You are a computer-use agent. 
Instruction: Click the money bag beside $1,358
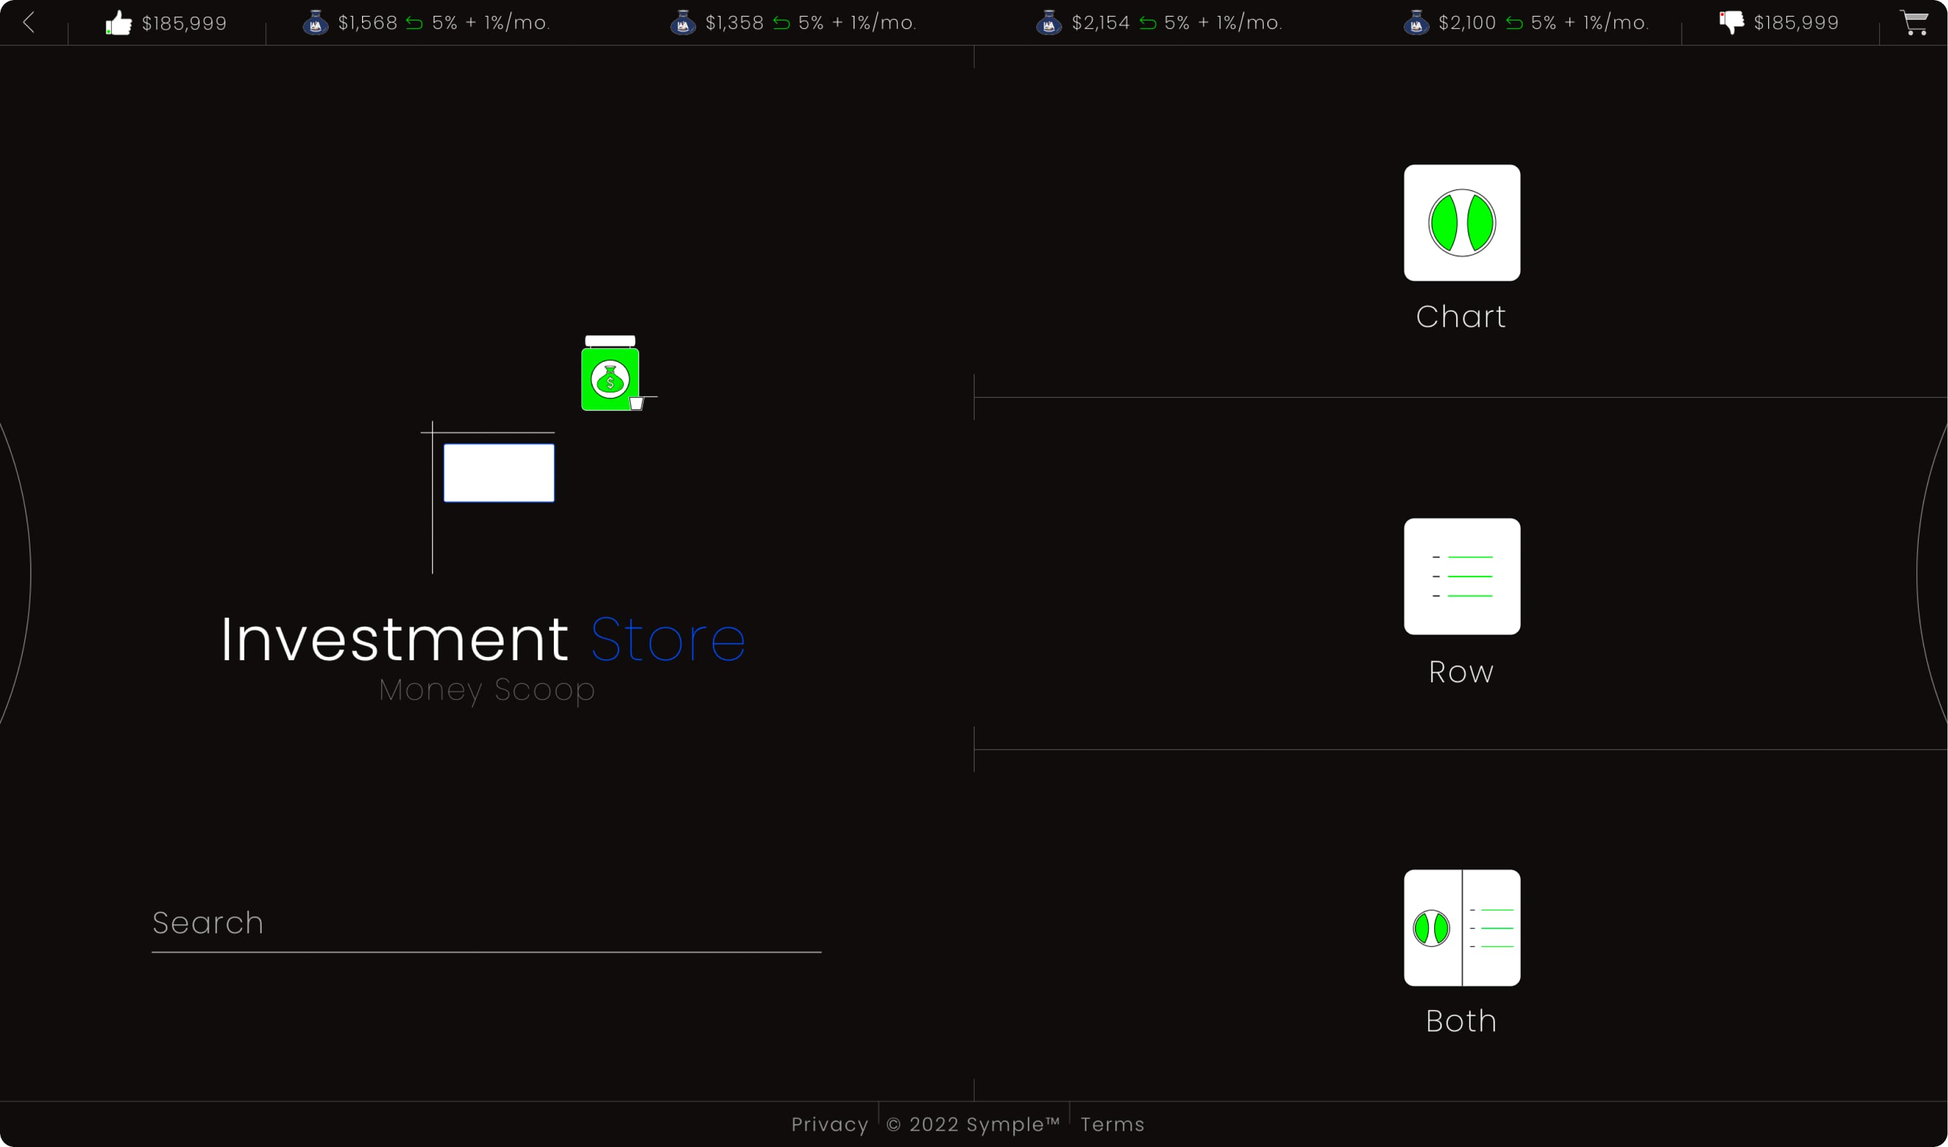(682, 23)
